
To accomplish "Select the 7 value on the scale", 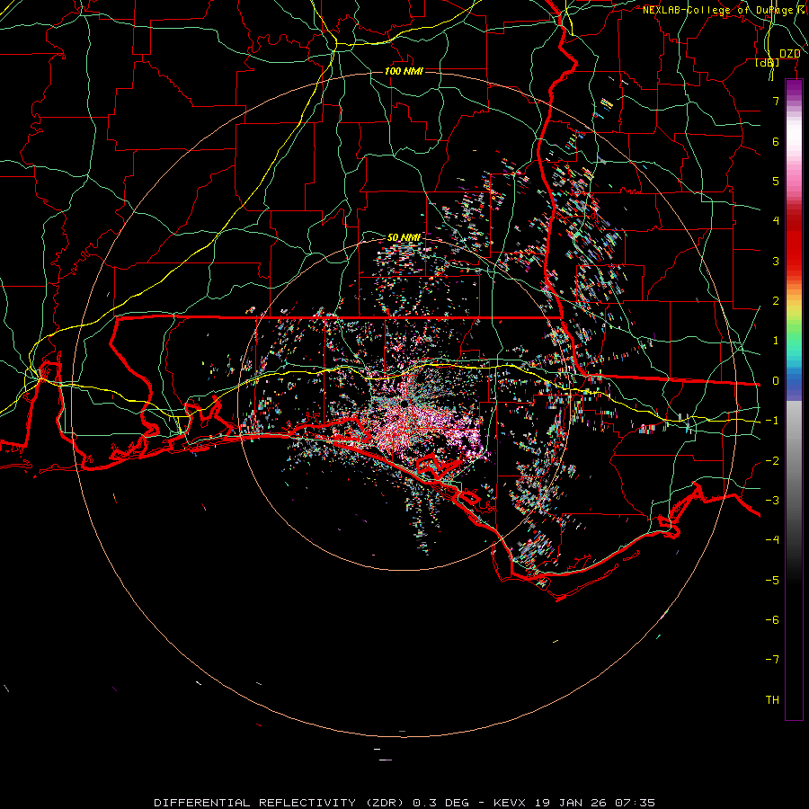I will click(x=776, y=101).
